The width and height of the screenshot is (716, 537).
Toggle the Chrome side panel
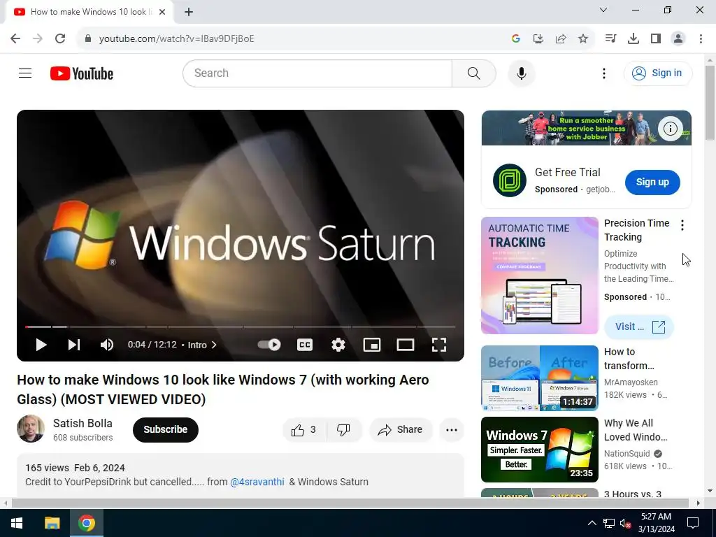[655, 38]
